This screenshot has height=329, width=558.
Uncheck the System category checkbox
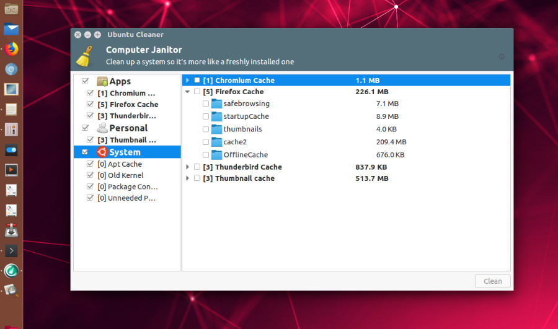point(85,152)
